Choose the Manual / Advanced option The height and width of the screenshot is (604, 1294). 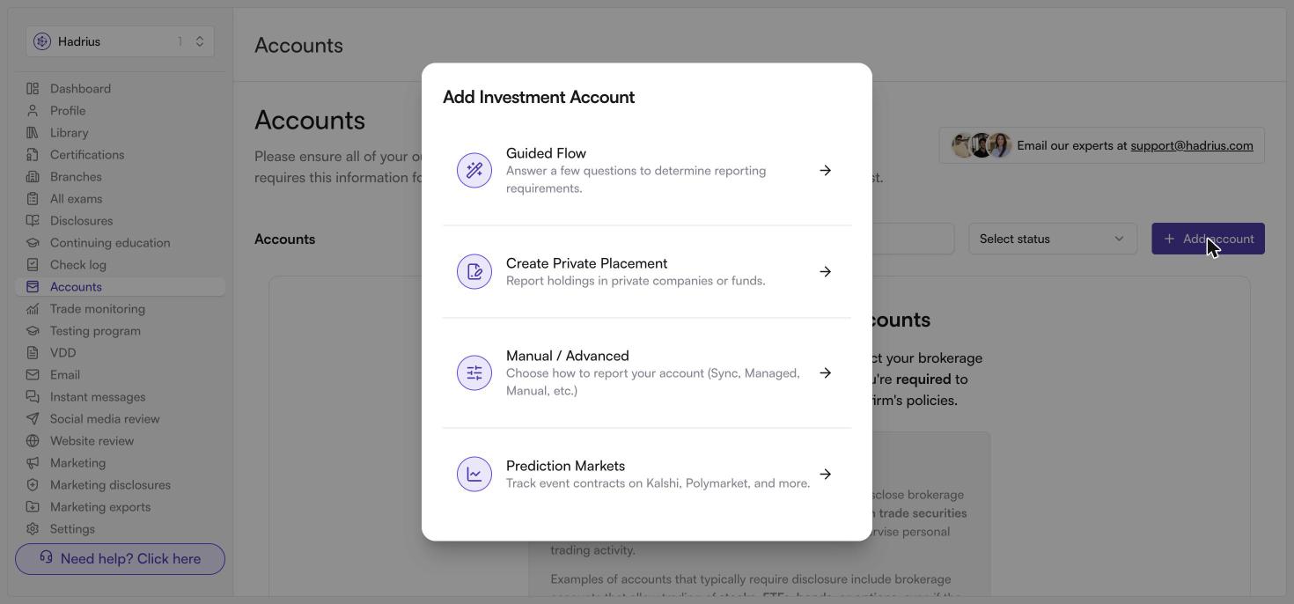[647, 373]
